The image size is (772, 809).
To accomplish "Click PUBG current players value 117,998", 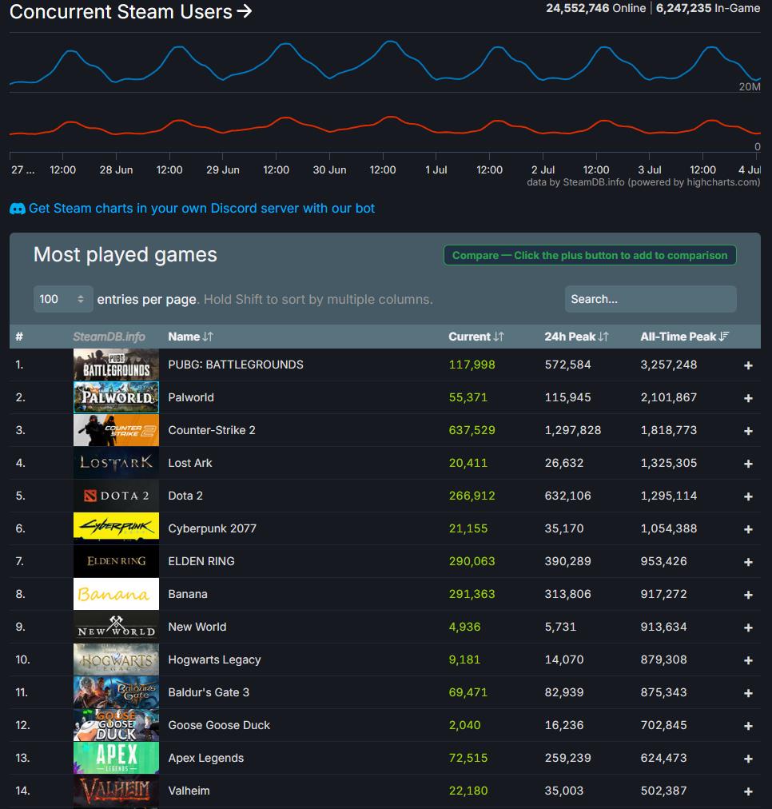I will click(472, 365).
